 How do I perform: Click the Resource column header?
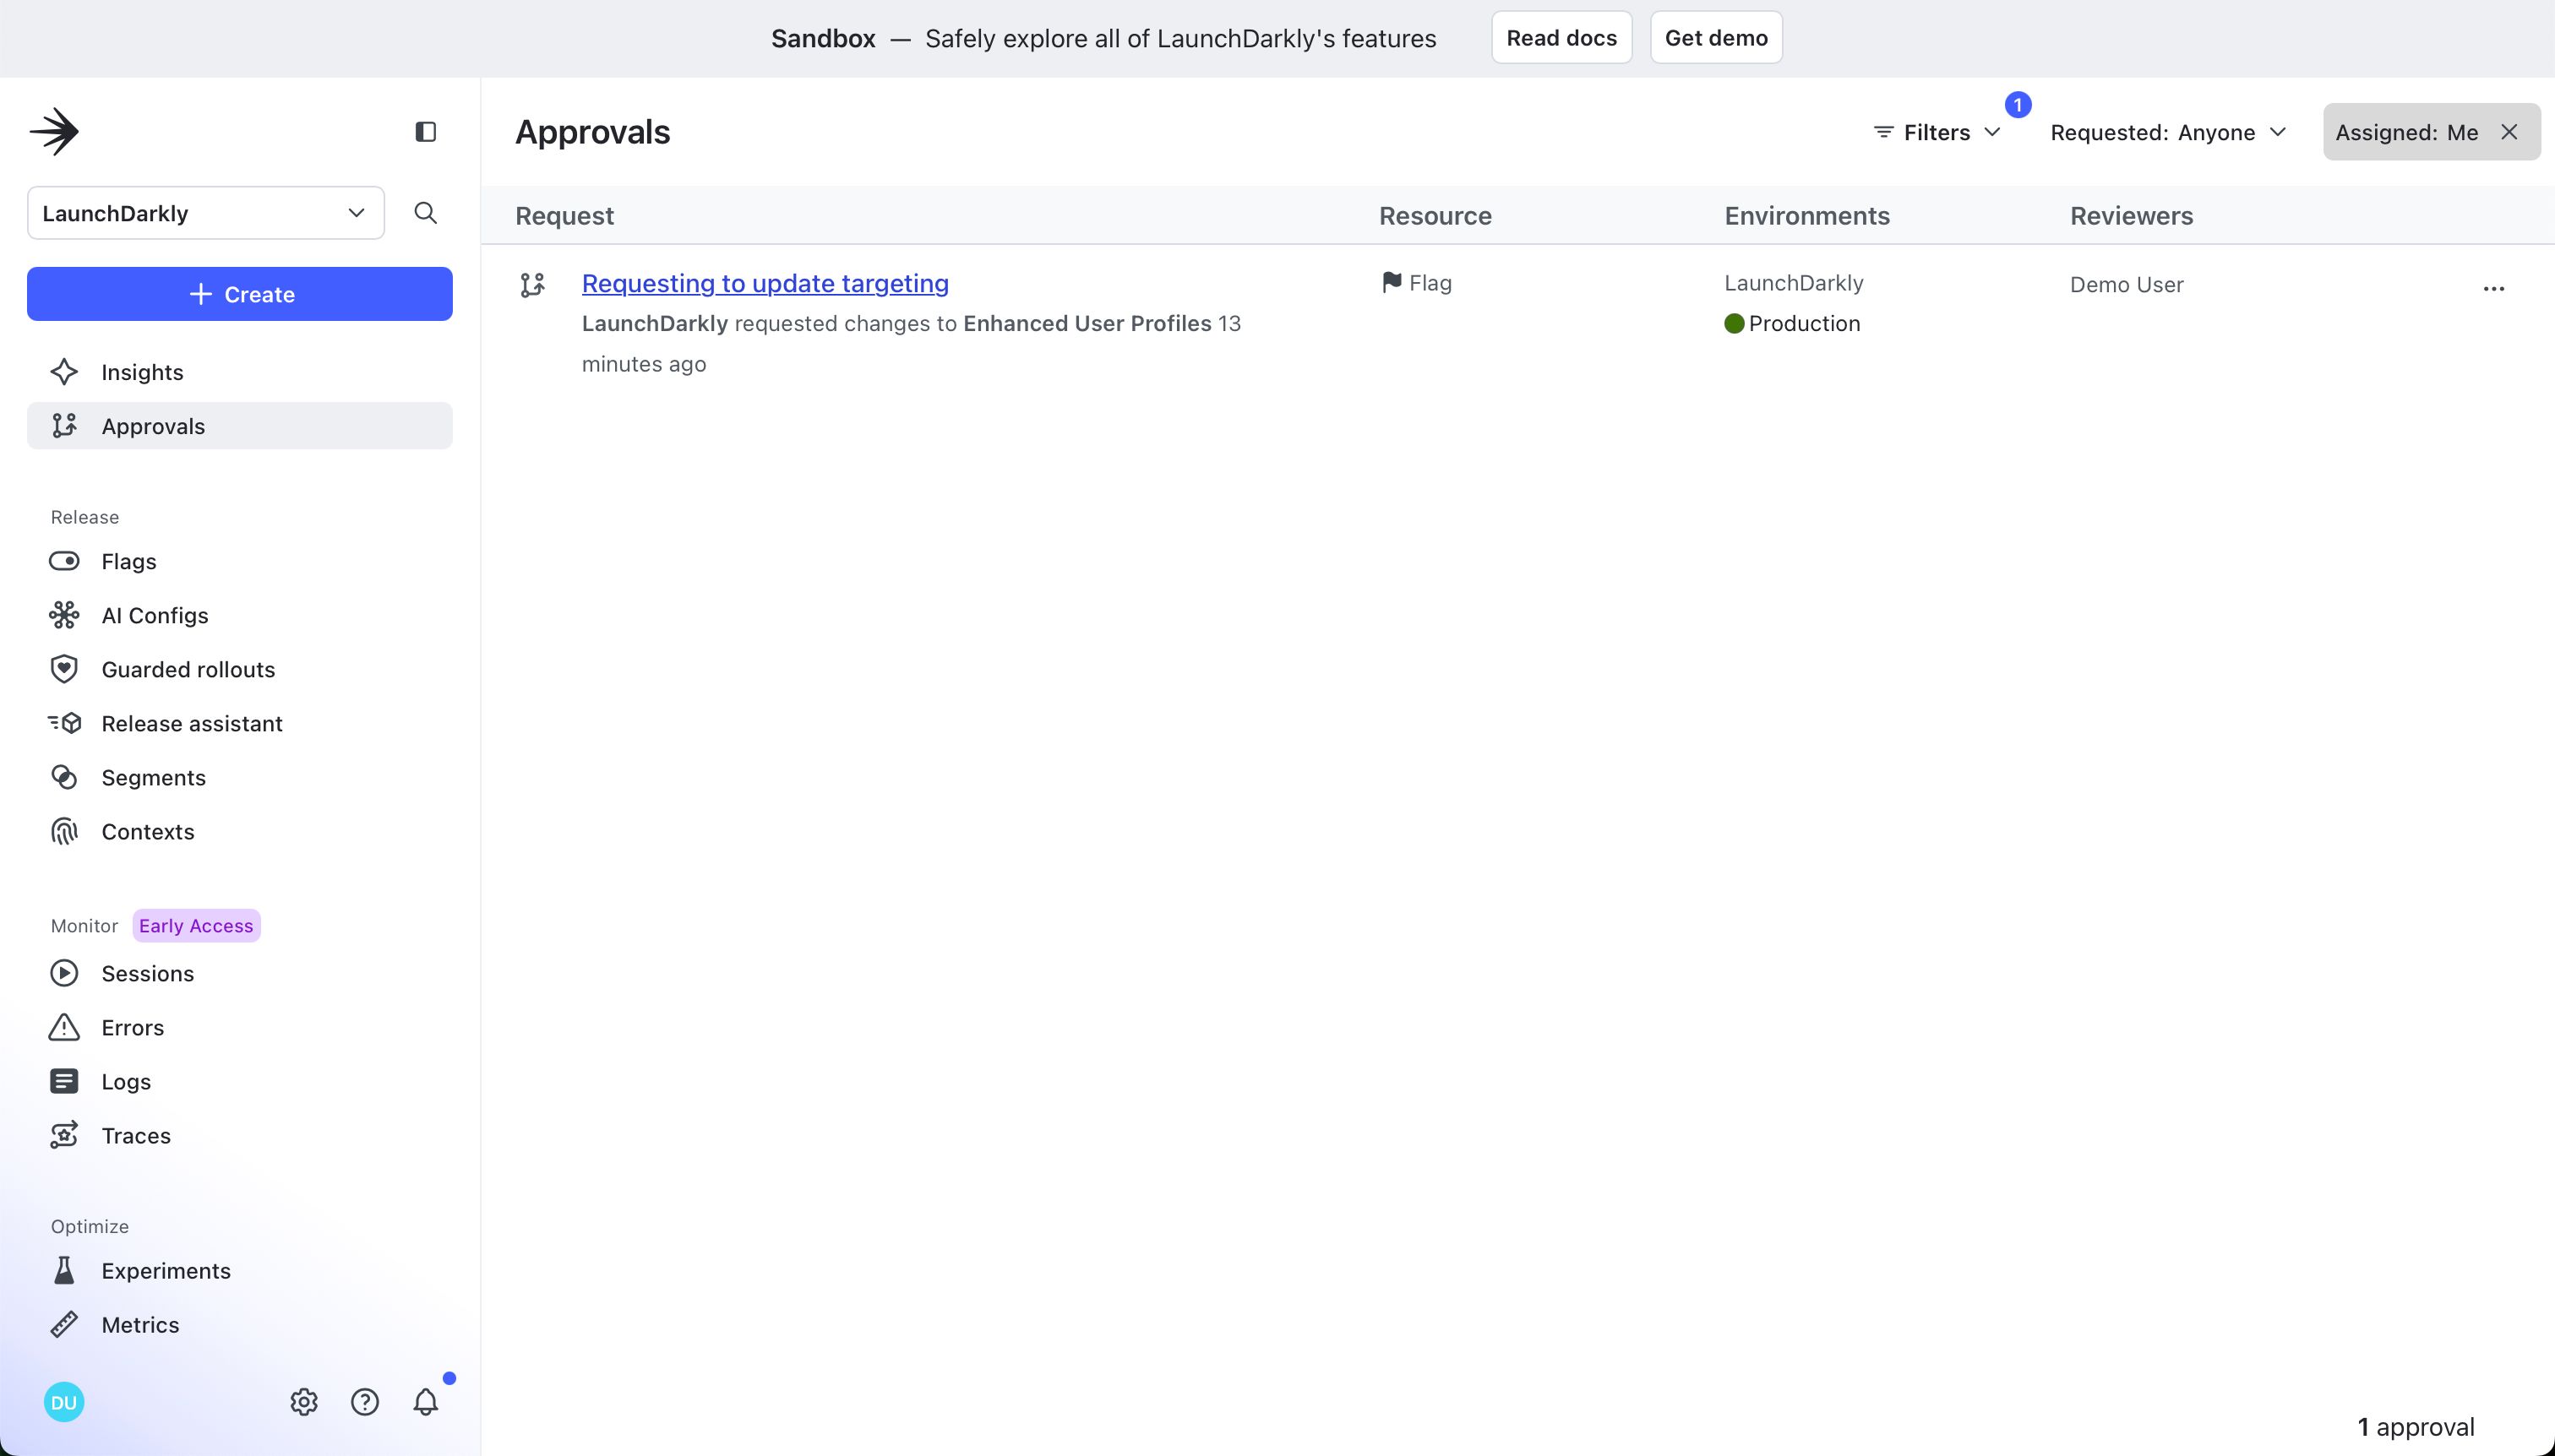click(1435, 216)
